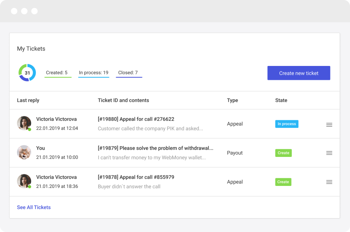This screenshot has height=232, width=350.
Task: Sort by the Last reply column header
Action: pos(28,101)
